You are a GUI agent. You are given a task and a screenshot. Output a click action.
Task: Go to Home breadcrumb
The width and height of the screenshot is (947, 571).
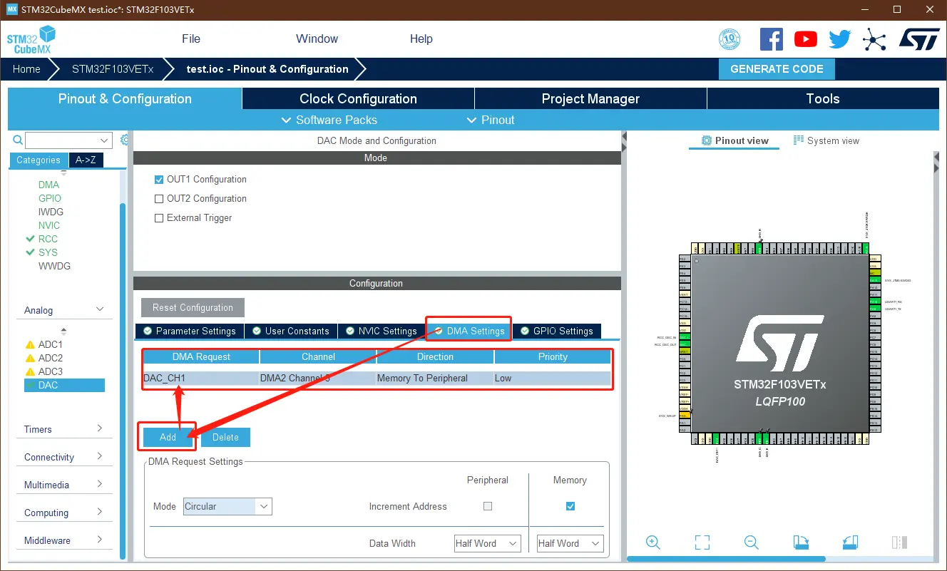[26, 69]
